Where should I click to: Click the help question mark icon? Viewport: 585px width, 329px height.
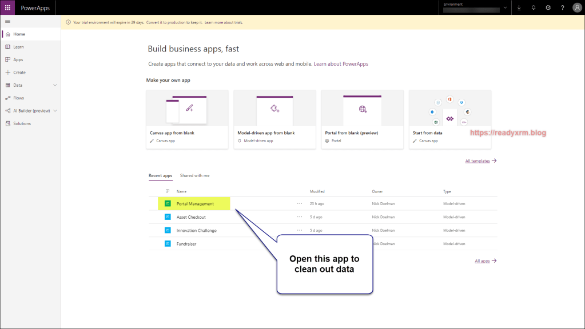[x=562, y=7]
